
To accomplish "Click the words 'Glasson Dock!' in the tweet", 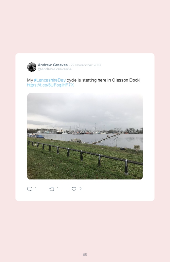I will pos(126,80).
